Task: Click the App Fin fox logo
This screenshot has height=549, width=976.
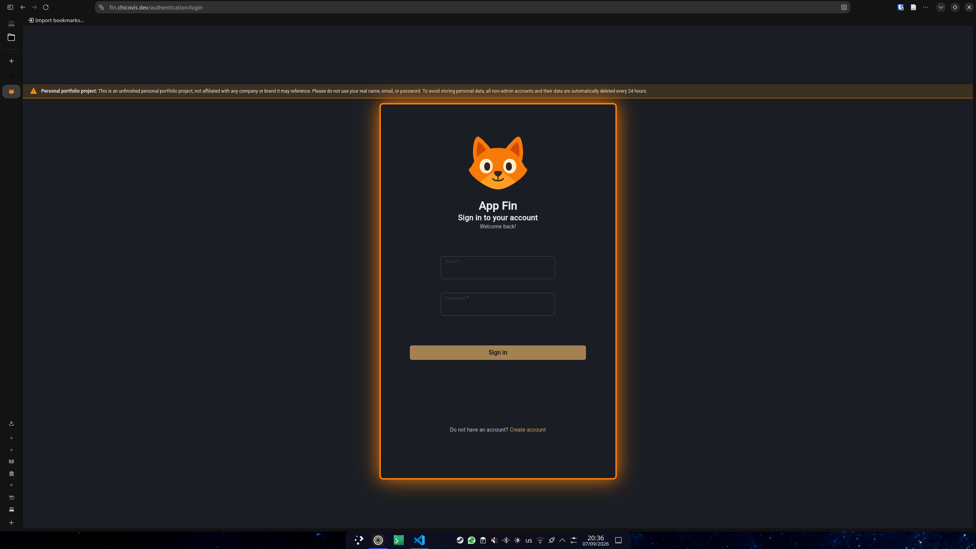Action: [498, 163]
